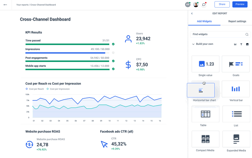
Task: Filter widgets by the chart type icon
Action: pos(235,44)
